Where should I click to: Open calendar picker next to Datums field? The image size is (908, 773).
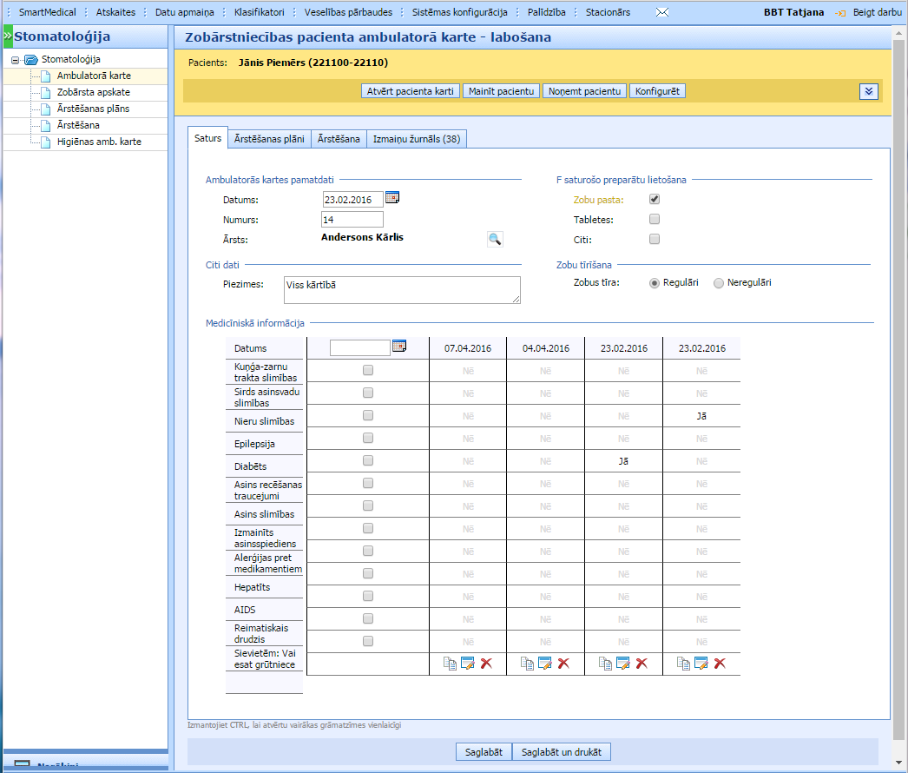point(392,199)
